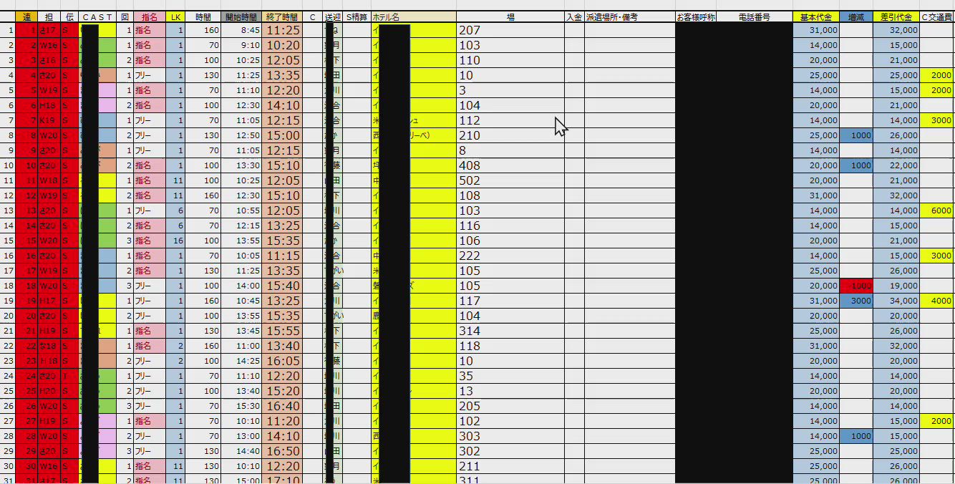Select the pink 指名 header cell
Screen dimensions: 955x484
(149, 16)
